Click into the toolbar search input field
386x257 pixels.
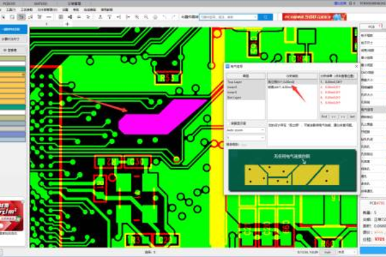coord(228,17)
